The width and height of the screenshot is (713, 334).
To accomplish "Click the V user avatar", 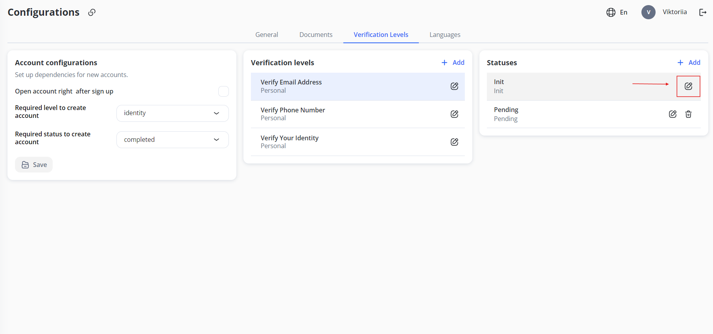I will click(x=649, y=12).
